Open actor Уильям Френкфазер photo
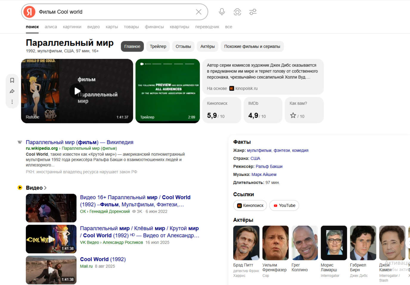 click(x=276, y=243)
